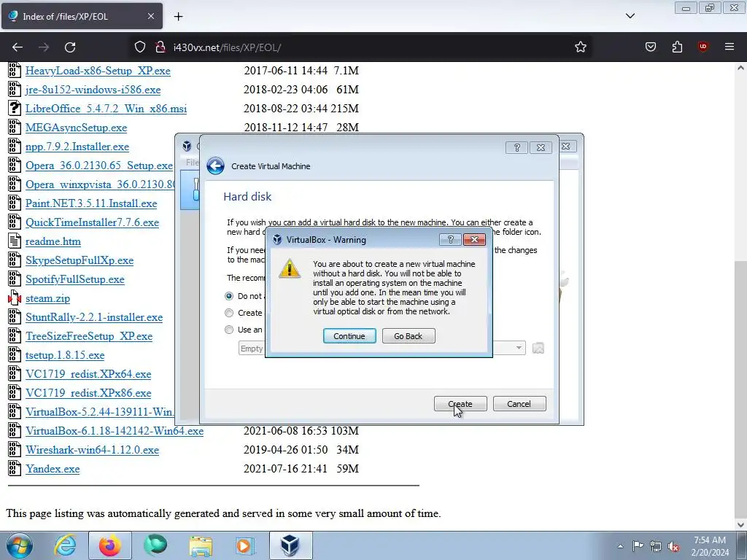The width and height of the screenshot is (747, 560).
Task: Open the Firefox hamburger menu
Action: pos(729,47)
